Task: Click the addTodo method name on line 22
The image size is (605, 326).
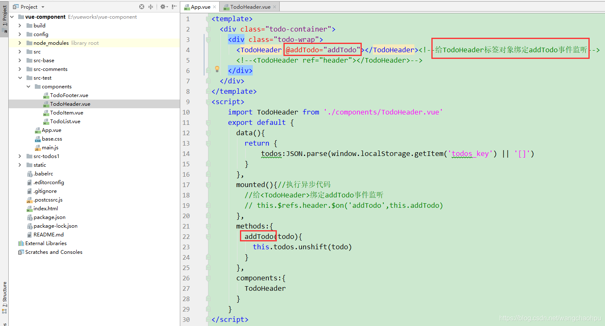Action: [x=259, y=236]
